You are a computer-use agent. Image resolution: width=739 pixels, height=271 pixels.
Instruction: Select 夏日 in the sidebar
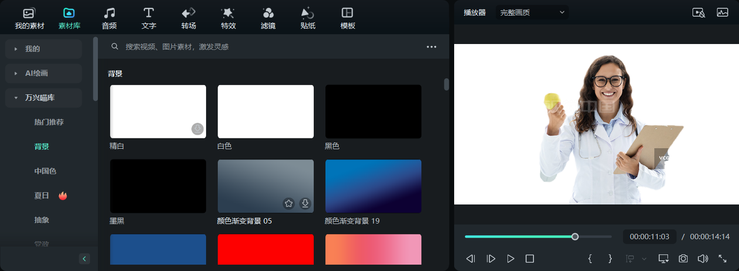pyautogui.click(x=42, y=196)
